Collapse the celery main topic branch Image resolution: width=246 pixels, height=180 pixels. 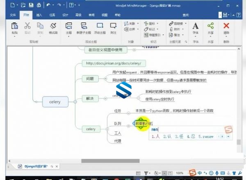[75, 102]
